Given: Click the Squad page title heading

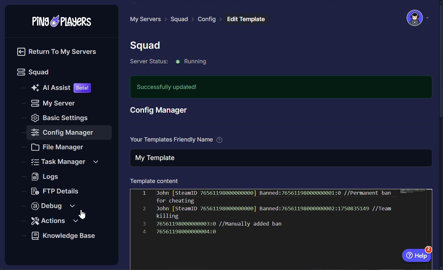Looking at the screenshot, I should [145, 45].
